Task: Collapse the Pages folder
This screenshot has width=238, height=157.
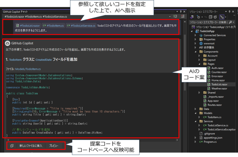Action: tap(199, 64)
